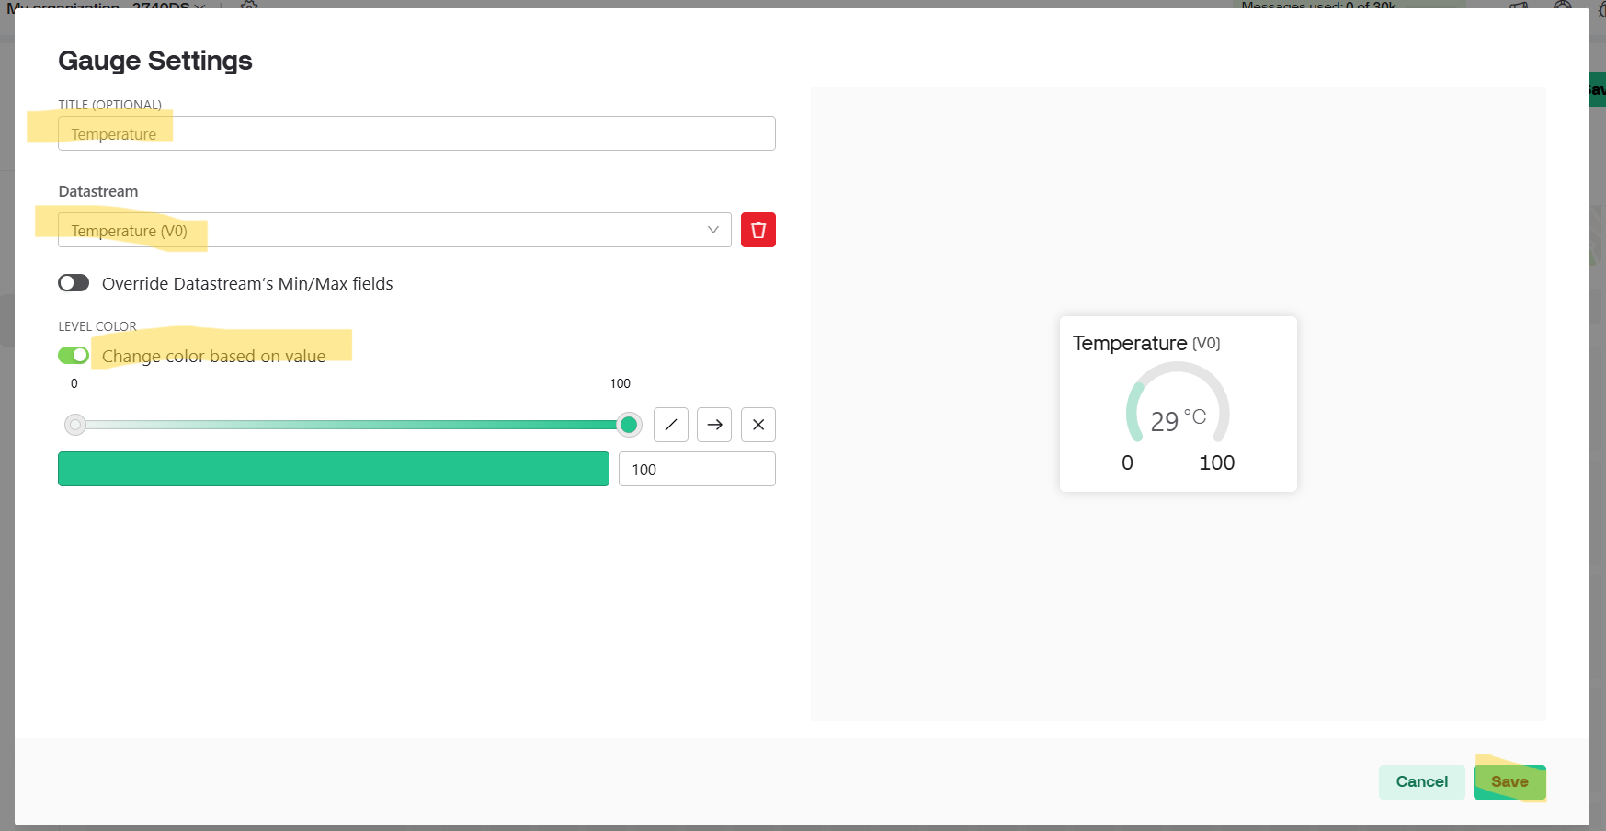Click the X icon beside the color slider
1606x831 pixels.
(757, 425)
